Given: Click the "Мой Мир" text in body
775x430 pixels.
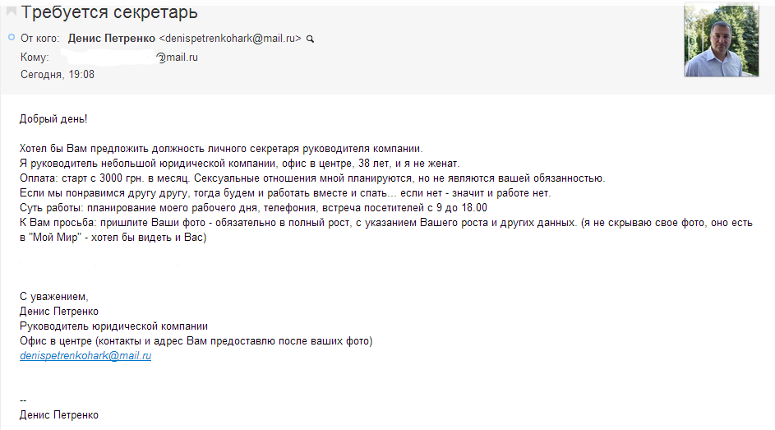Looking at the screenshot, I should (x=55, y=238).
